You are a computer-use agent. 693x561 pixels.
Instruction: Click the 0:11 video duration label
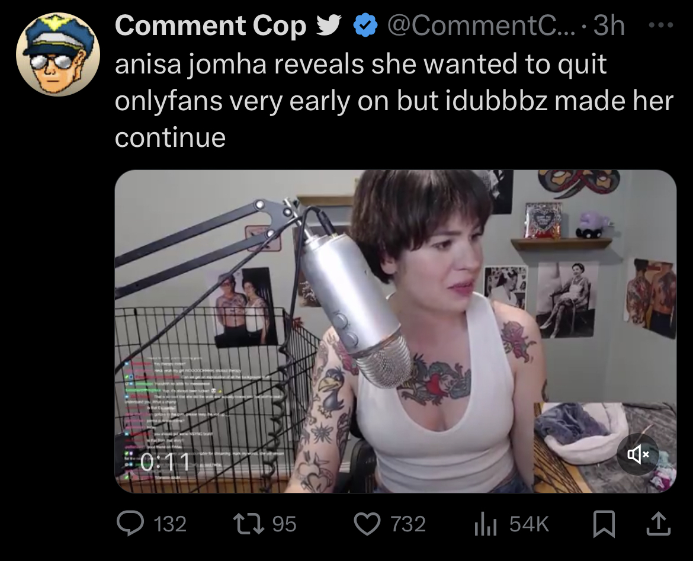[165, 462]
